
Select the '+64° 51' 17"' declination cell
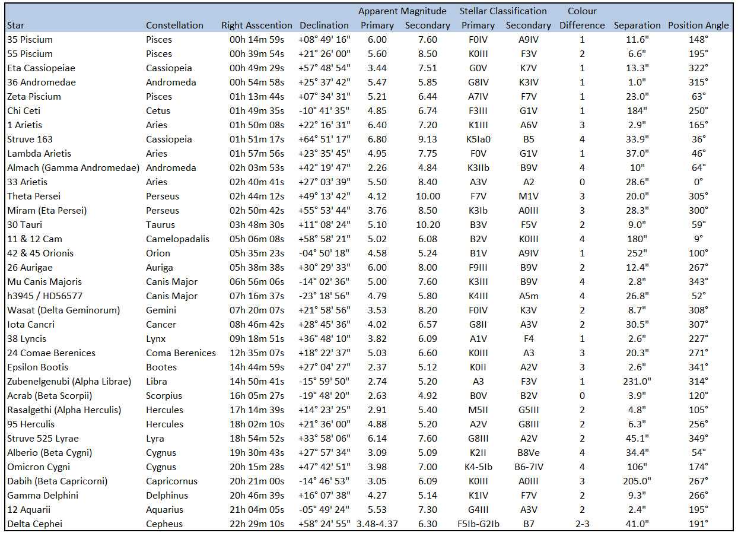[324, 139]
